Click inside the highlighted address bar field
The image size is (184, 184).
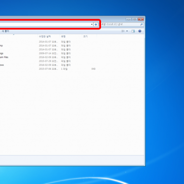click(45, 25)
